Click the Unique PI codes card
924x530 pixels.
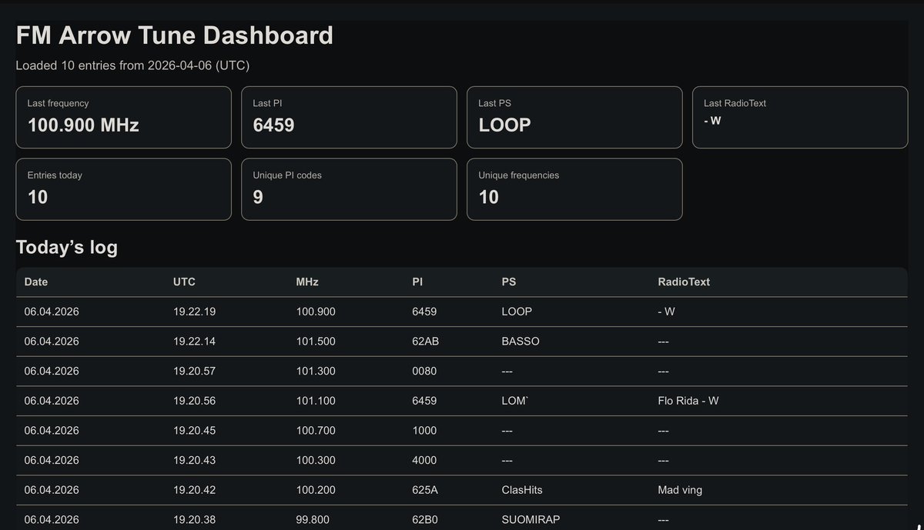tap(349, 189)
